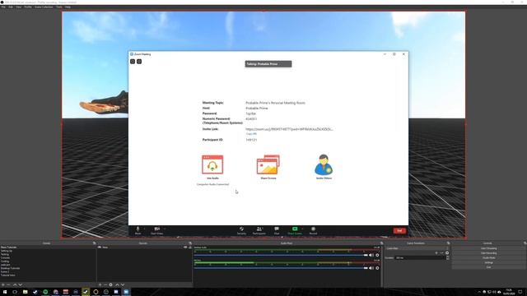Click the Zoom invite link URL
Viewport: 527px width, 296px height.
(x=289, y=129)
